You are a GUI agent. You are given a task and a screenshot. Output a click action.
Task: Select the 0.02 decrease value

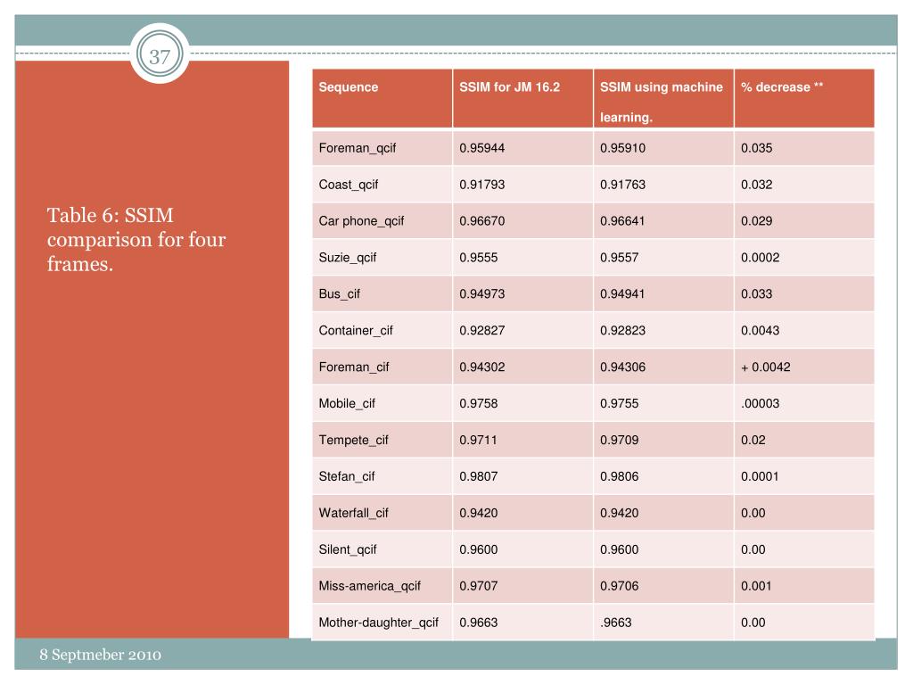pyautogui.click(x=753, y=441)
